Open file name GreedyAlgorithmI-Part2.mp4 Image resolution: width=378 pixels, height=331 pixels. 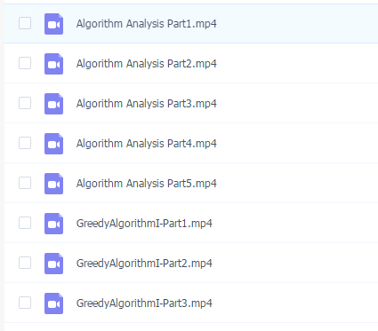point(144,264)
